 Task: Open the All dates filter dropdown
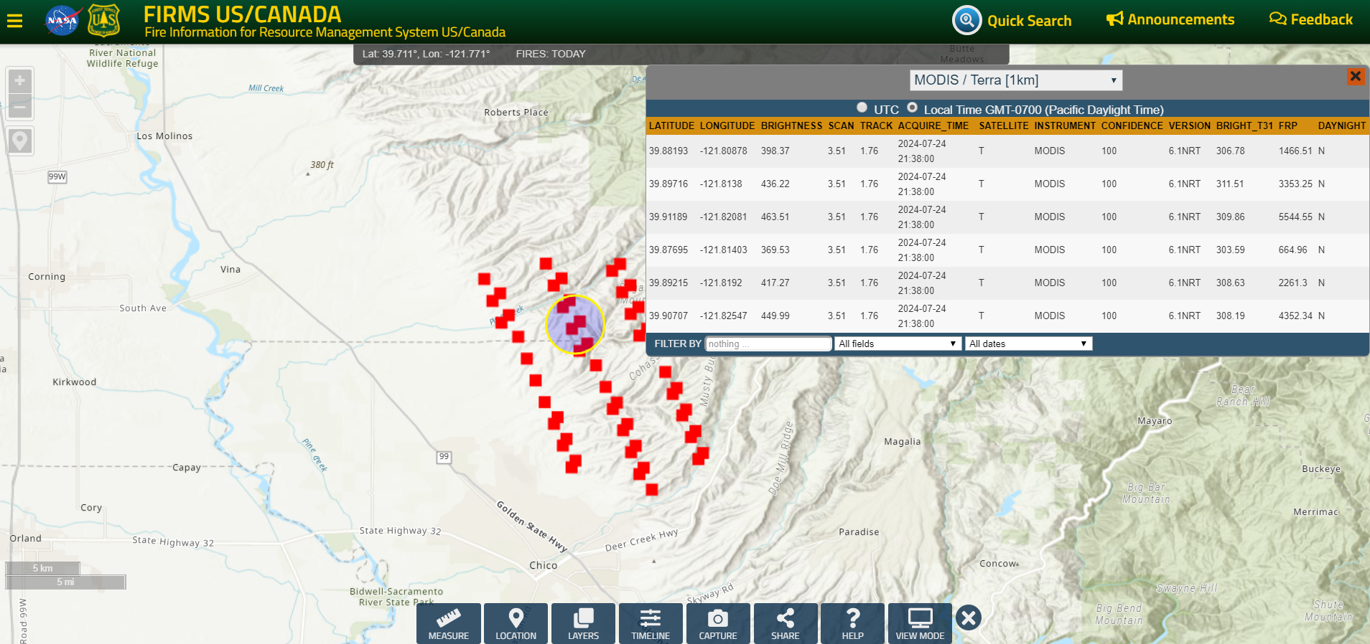[x=1028, y=344]
